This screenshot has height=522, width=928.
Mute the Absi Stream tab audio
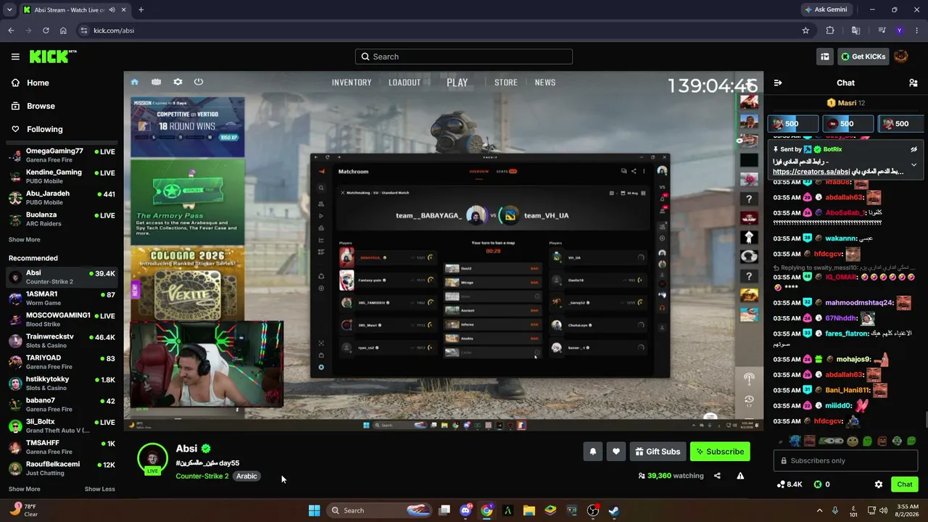click(112, 10)
